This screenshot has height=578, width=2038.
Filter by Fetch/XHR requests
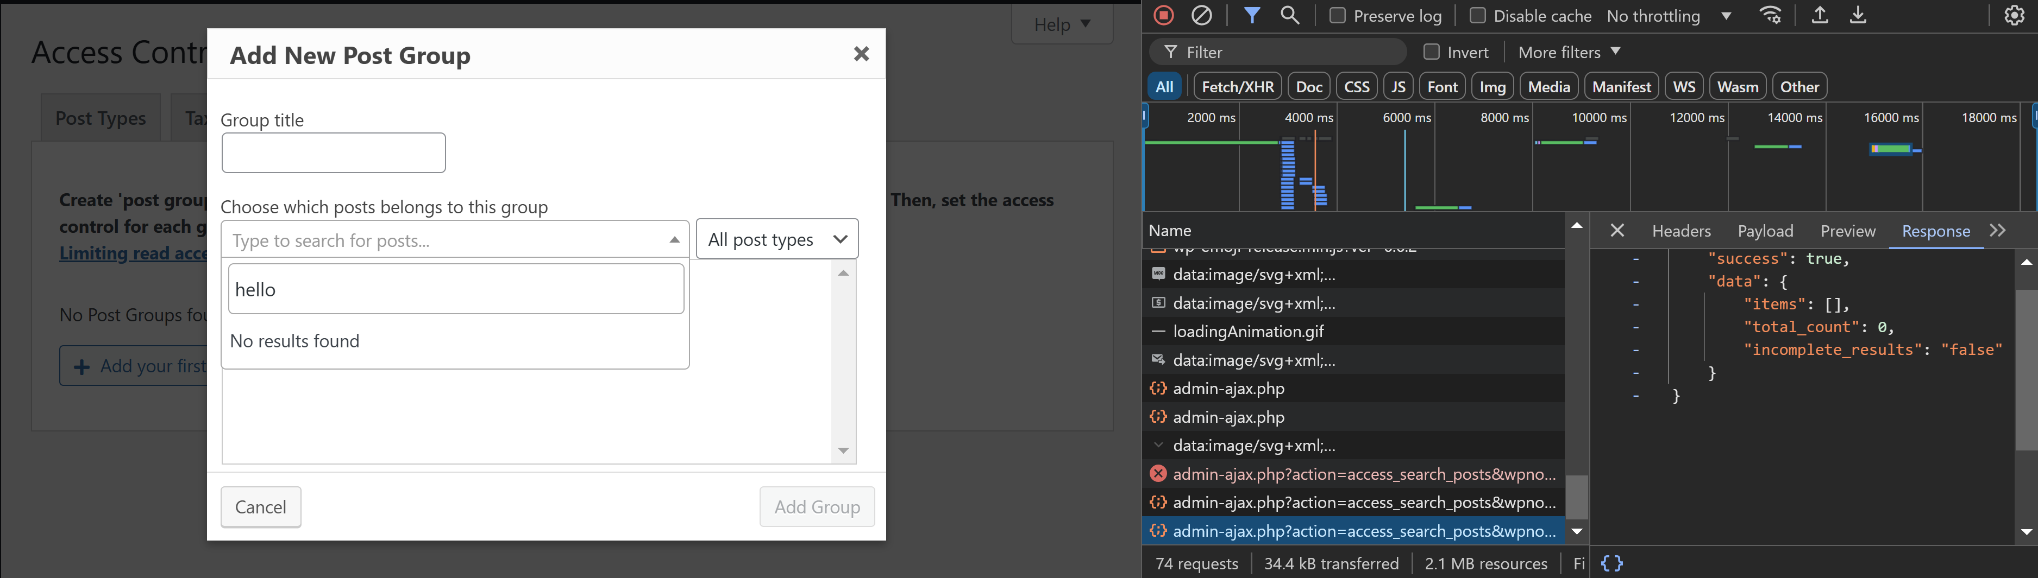pos(1237,86)
